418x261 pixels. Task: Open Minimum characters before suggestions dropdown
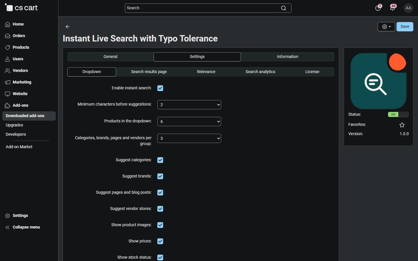pos(189,105)
